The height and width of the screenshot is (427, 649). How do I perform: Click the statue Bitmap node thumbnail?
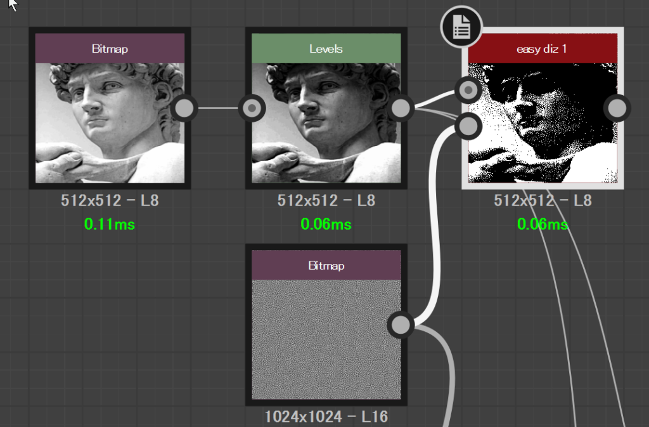tap(110, 122)
